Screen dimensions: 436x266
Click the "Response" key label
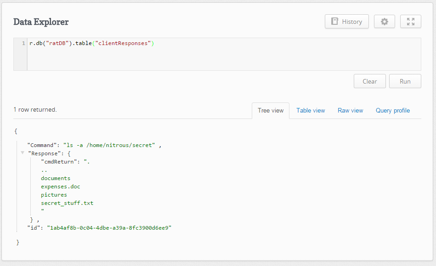click(44, 153)
